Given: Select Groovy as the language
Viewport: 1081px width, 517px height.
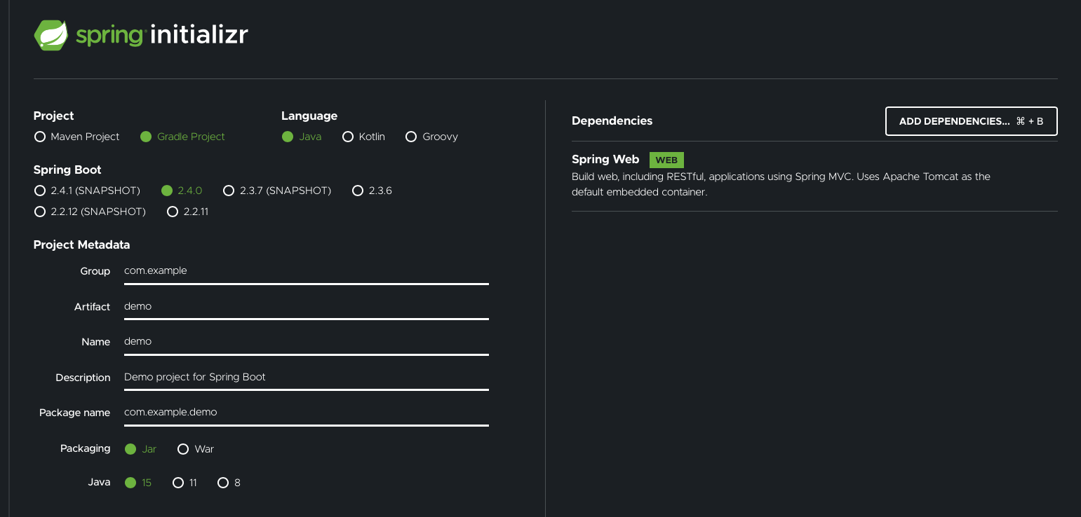Looking at the screenshot, I should (x=411, y=137).
